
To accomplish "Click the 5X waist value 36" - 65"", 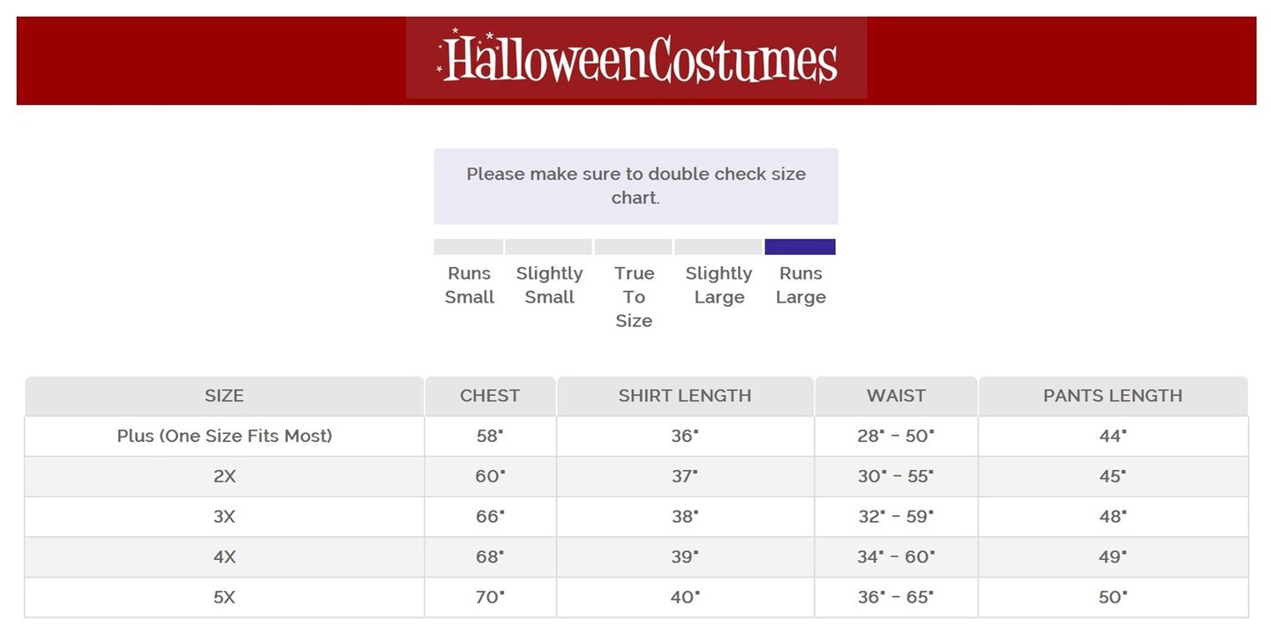I will coord(896,597).
